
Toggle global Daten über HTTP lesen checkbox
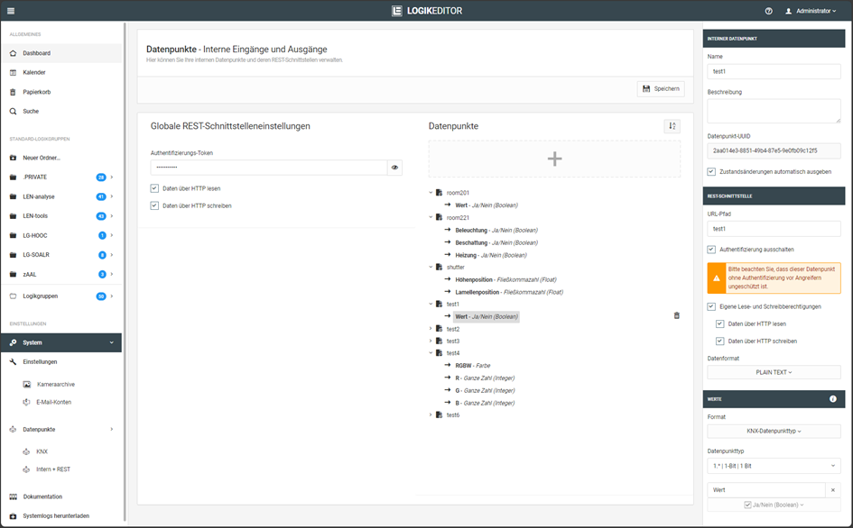click(155, 188)
